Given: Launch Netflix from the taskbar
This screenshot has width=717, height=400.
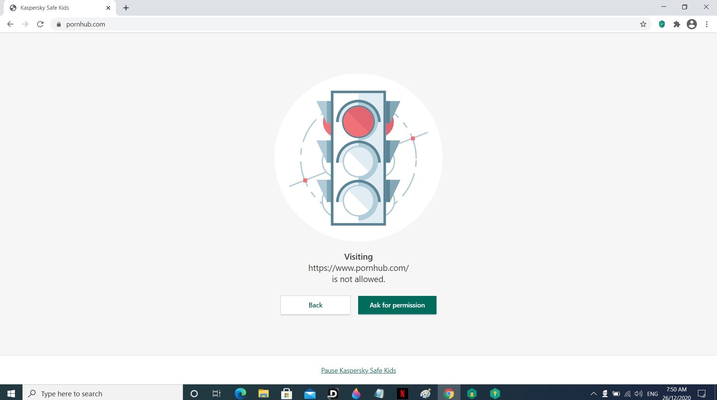Looking at the screenshot, I should click(x=402, y=393).
